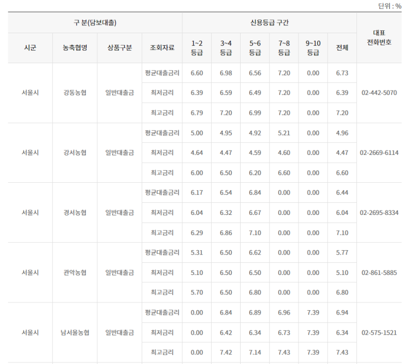Viewport: 407px width, 364px height.
Task: Click 강서농협 overall average 4.96
Action: (342, 133)
